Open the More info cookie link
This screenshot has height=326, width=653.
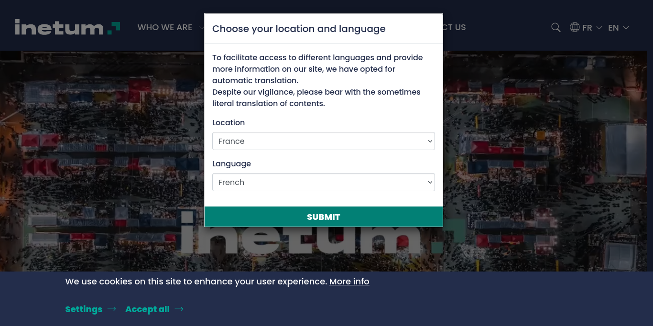click(349, 282)
